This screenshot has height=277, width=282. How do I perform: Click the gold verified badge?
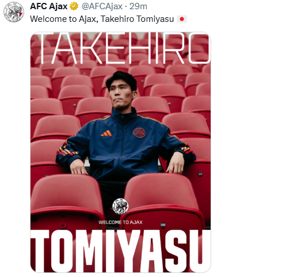(x=74, y=6)
